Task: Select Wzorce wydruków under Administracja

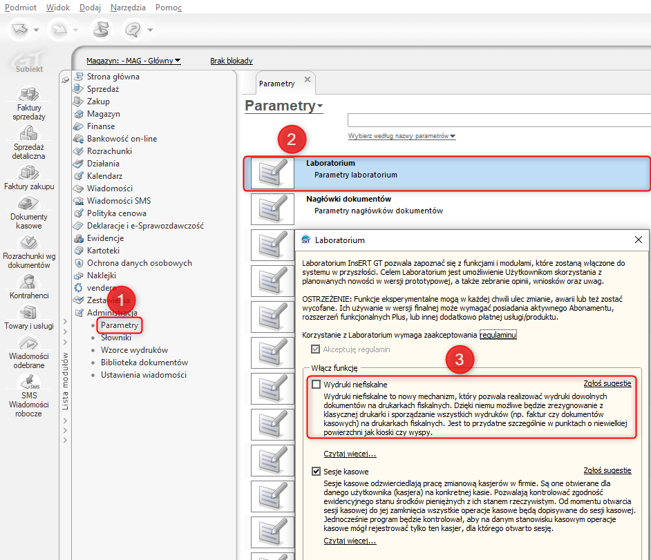Action: click(135, 350)
